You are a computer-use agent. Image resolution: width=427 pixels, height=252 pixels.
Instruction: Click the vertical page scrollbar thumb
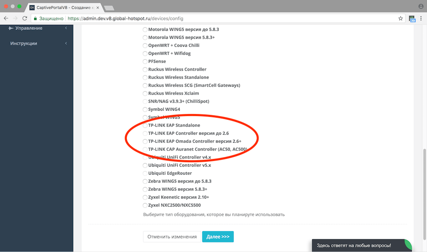click(424, 195)
